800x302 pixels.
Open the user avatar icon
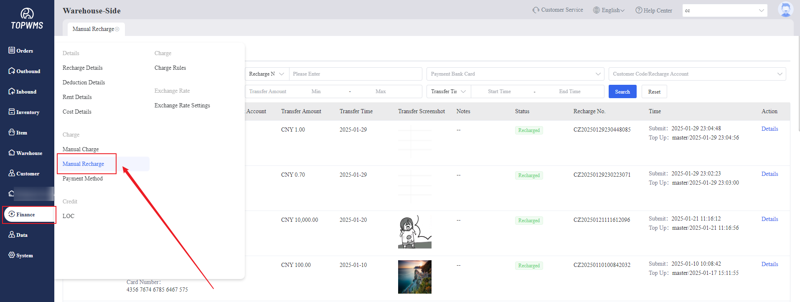pyautogui.click(x=785, y=10)
